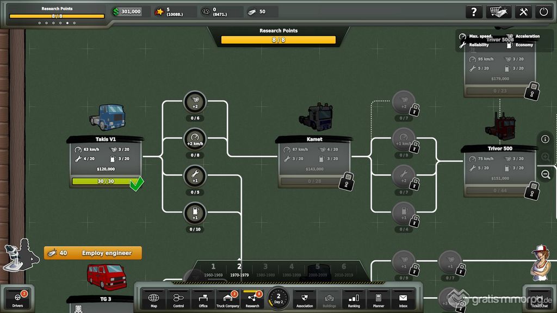
Task: Open the Drivers panel button
Action: coord(17,299)
